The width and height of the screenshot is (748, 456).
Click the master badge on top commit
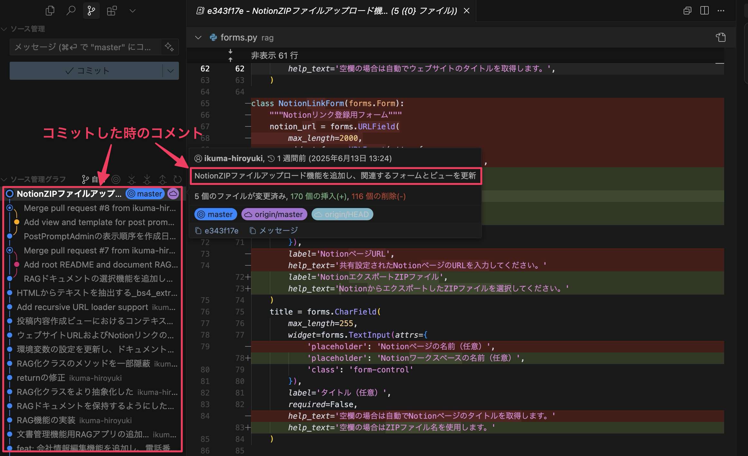[x=145, y=194]
